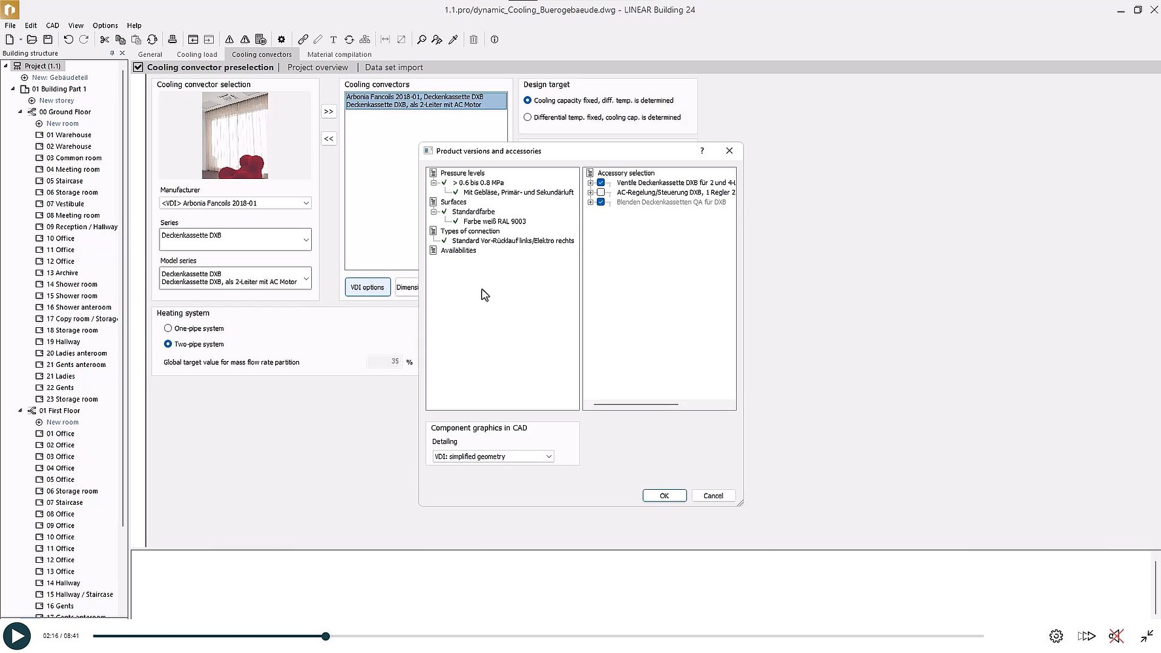Click the magnifier search icon
This screenshot has width=1161, height=653.
(422, 39)
